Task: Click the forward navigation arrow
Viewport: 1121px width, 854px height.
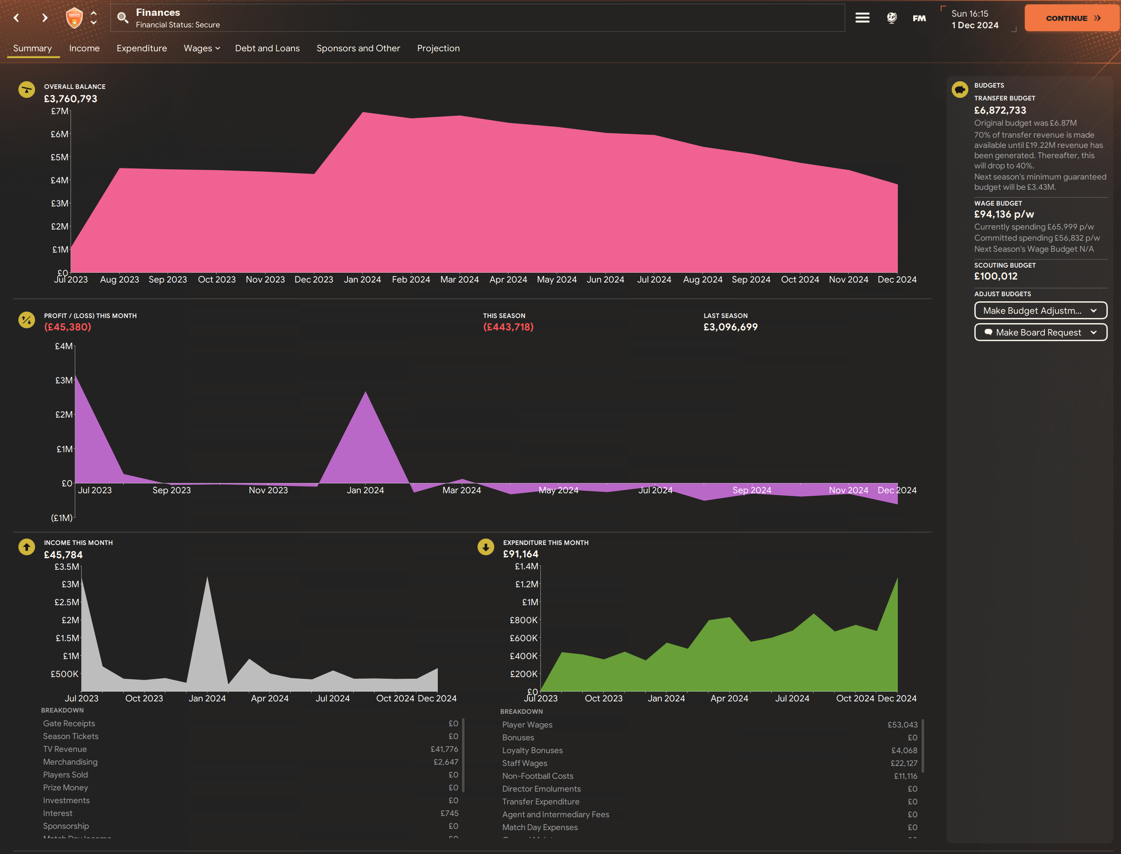Action: coord(45,18)
